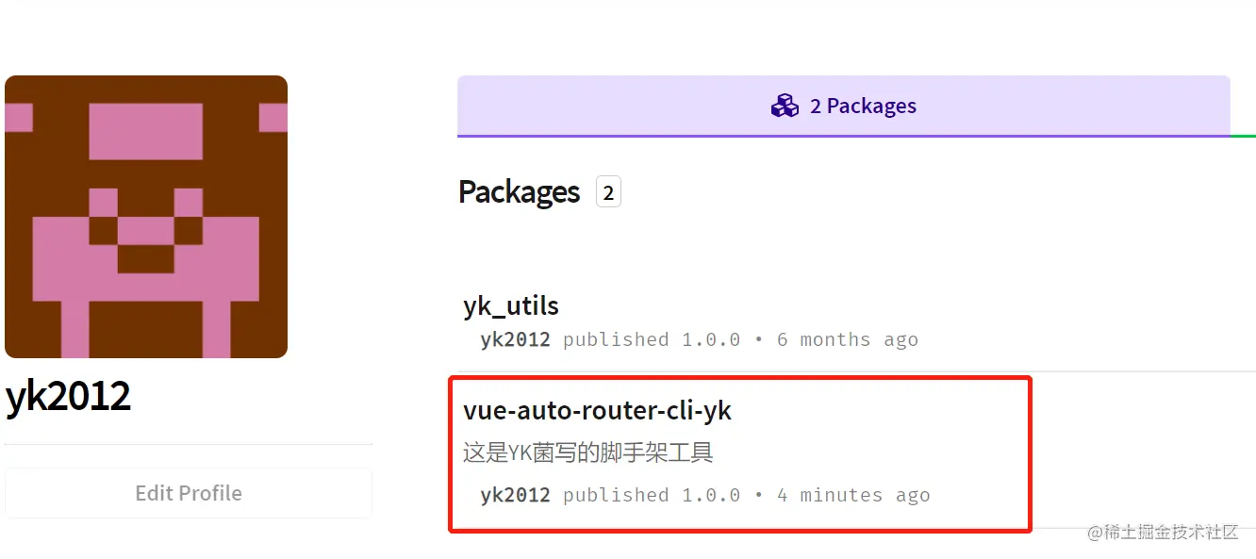Click version 1.0.0 in the vue-auto-router-cli-yk row
Screen dimensions: 1256x559
coord(711,495)
